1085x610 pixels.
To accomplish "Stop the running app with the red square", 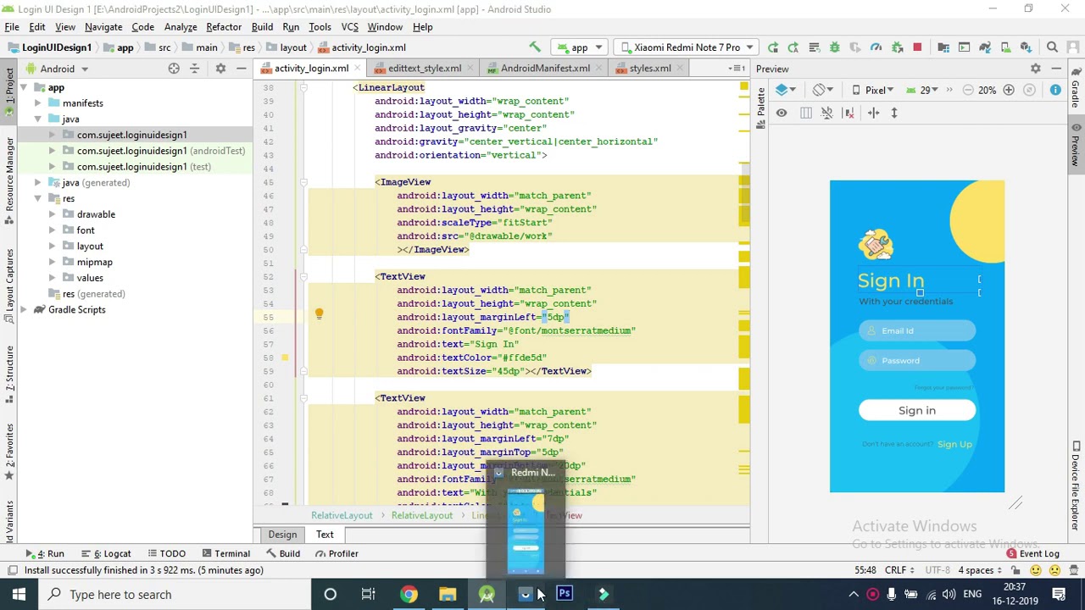I will click(x=917, y=47).
